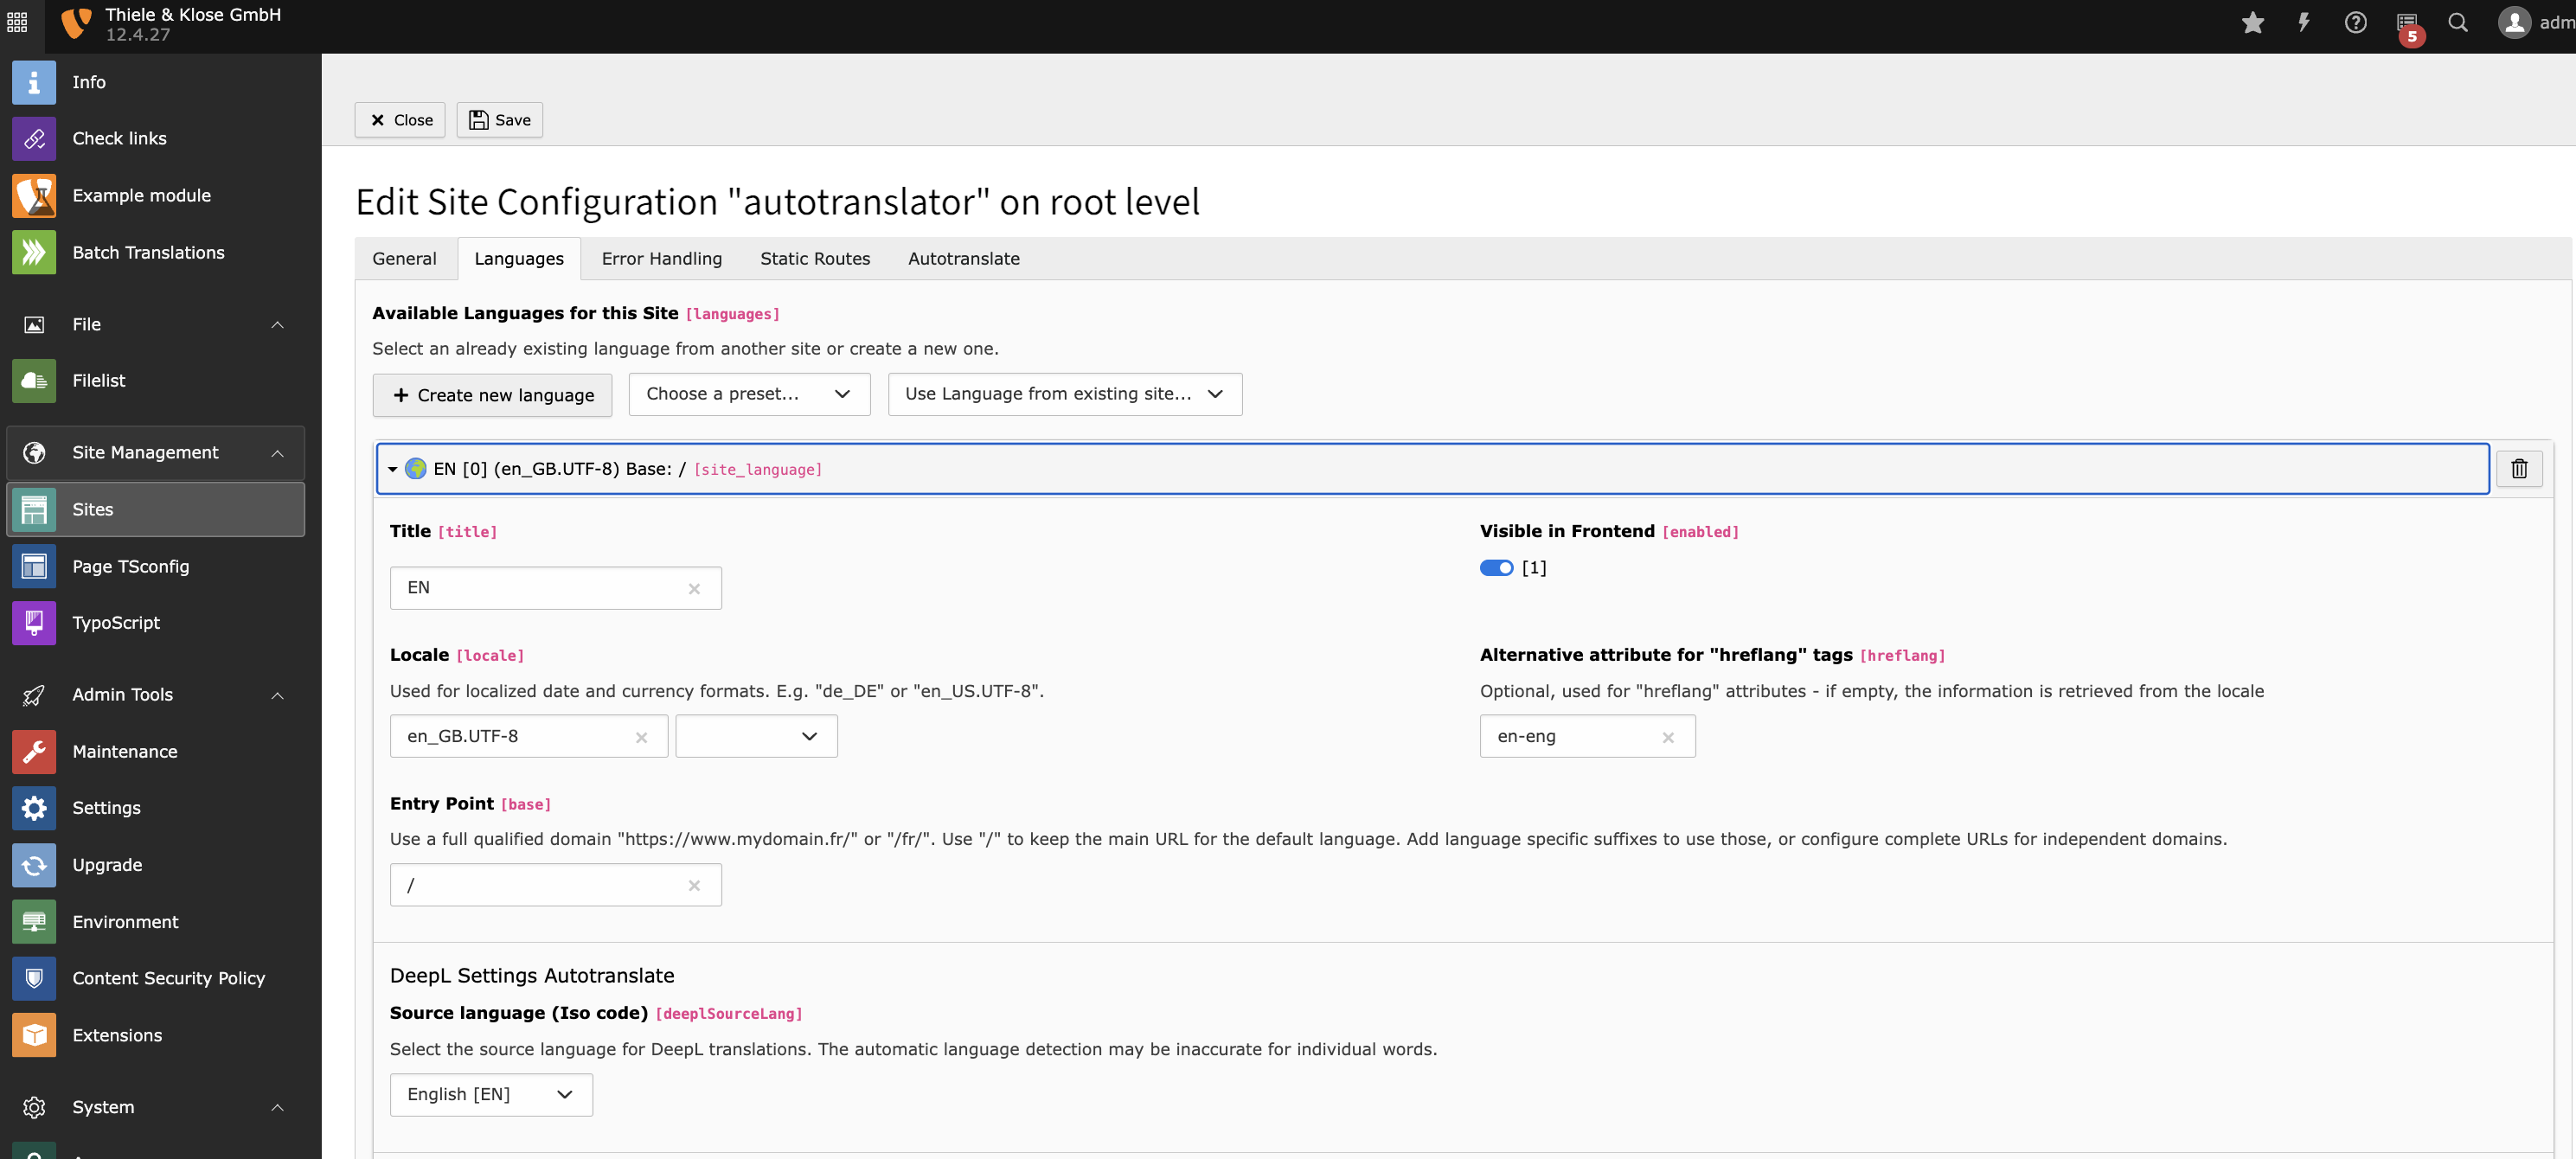
Task: Open the Extensions module
Action: click(156, 1035)
